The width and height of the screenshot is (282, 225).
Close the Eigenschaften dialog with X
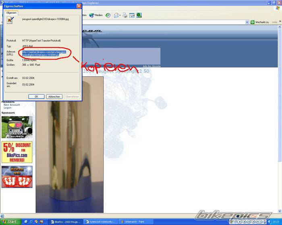79,6
